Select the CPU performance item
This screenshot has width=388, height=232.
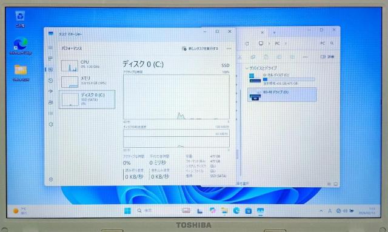(x=87, y=65)
